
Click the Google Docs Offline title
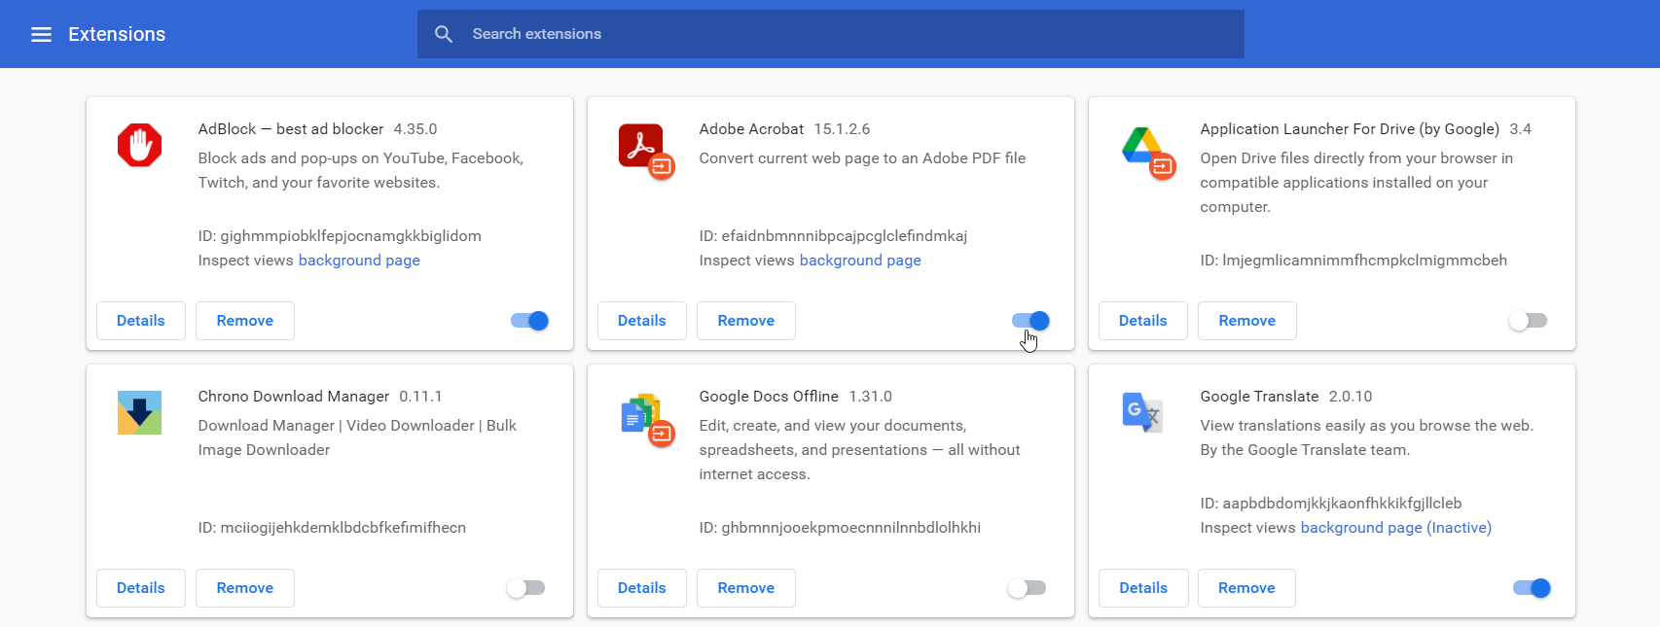tap(769, 397)
